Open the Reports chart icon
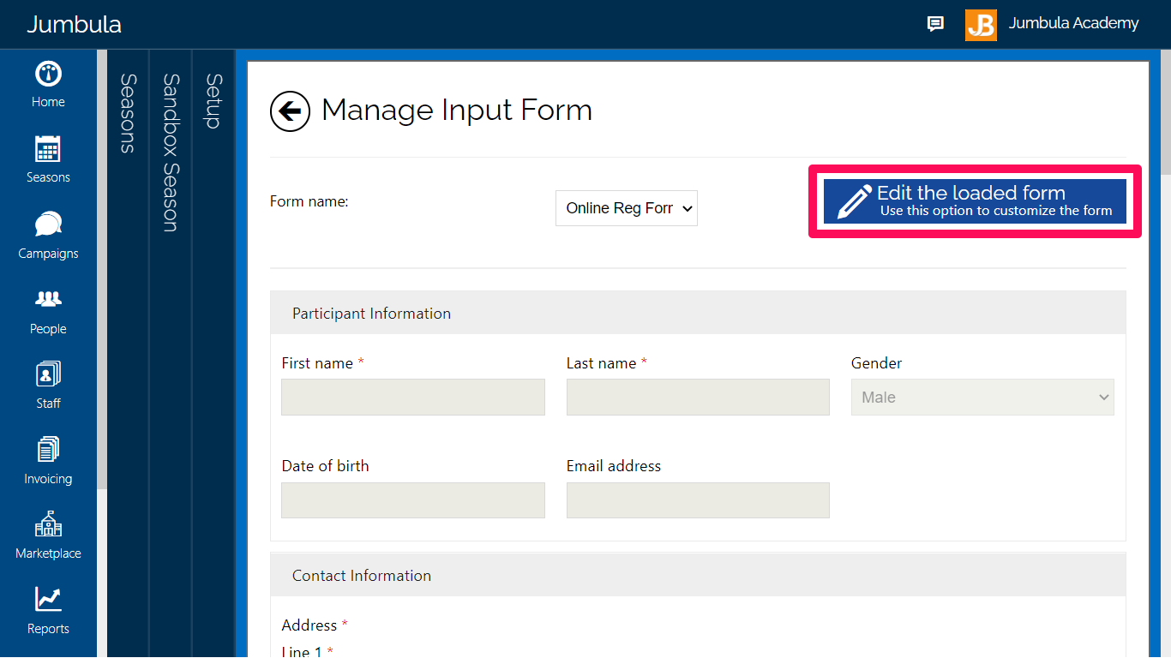 tap(48, 600)
